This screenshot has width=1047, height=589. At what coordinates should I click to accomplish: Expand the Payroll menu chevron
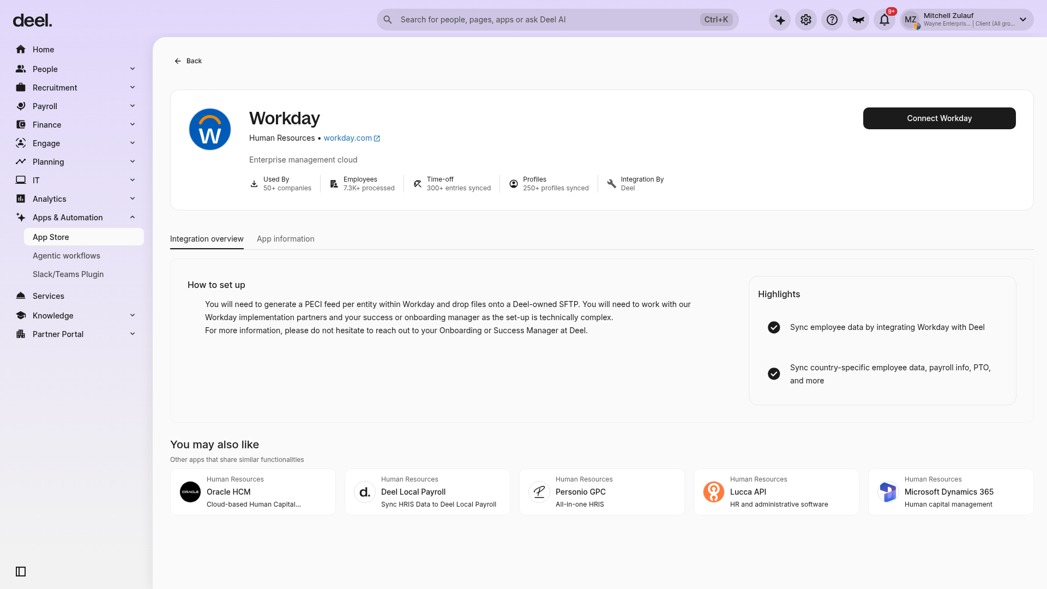133,106
